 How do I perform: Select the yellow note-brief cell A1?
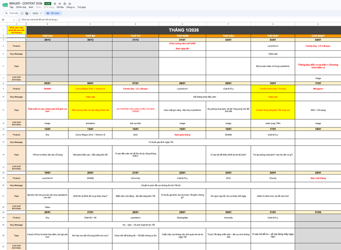[16, 30]
